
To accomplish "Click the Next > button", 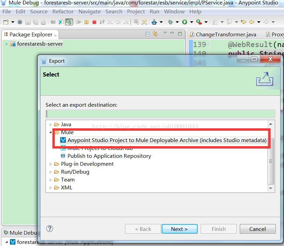I will click(180, 229).
